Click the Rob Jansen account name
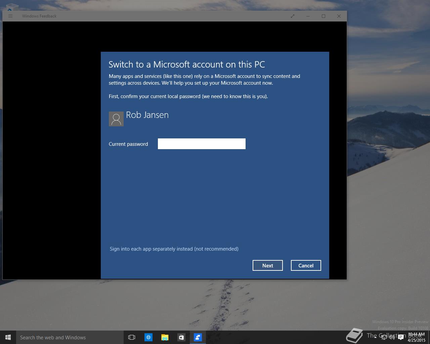The width and height of the screenshot is (430, 344). point(147,115)
